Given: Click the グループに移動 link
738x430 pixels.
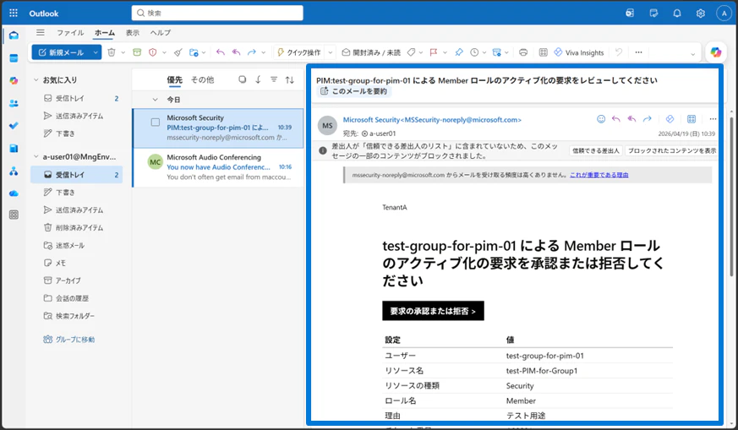Looking at the screenshot, I should click(68, 340).
